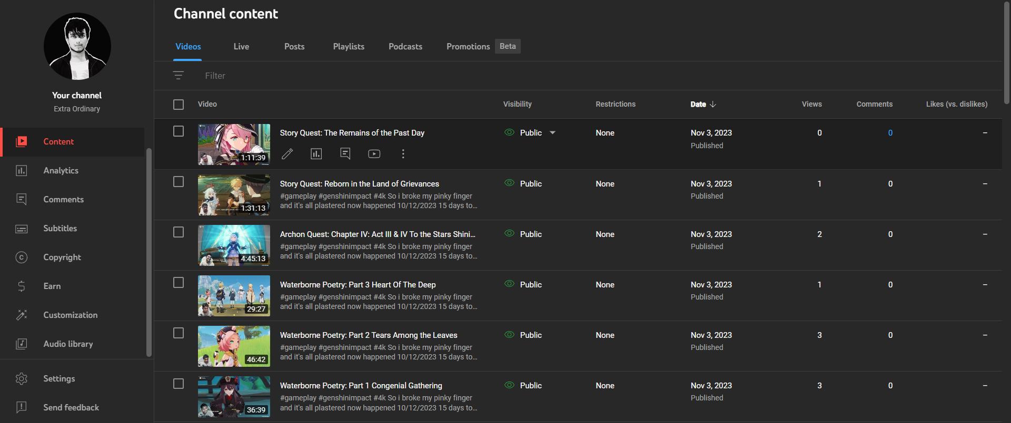Open Comments icon under first video title
1011x423 pixels.
(345, 153)
